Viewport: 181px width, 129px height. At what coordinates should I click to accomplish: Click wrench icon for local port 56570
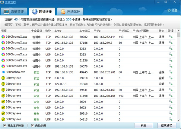[170, 66]
